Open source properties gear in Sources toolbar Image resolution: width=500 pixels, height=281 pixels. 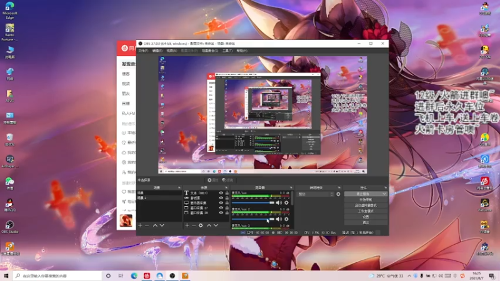pos(201,225)
